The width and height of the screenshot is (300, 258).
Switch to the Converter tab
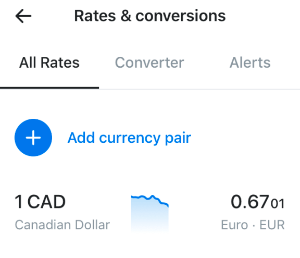tap(149, 63)
